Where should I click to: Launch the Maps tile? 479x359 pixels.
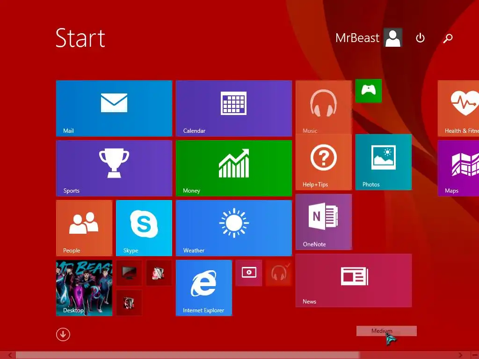pyautogui.click(x=458, y=168)
